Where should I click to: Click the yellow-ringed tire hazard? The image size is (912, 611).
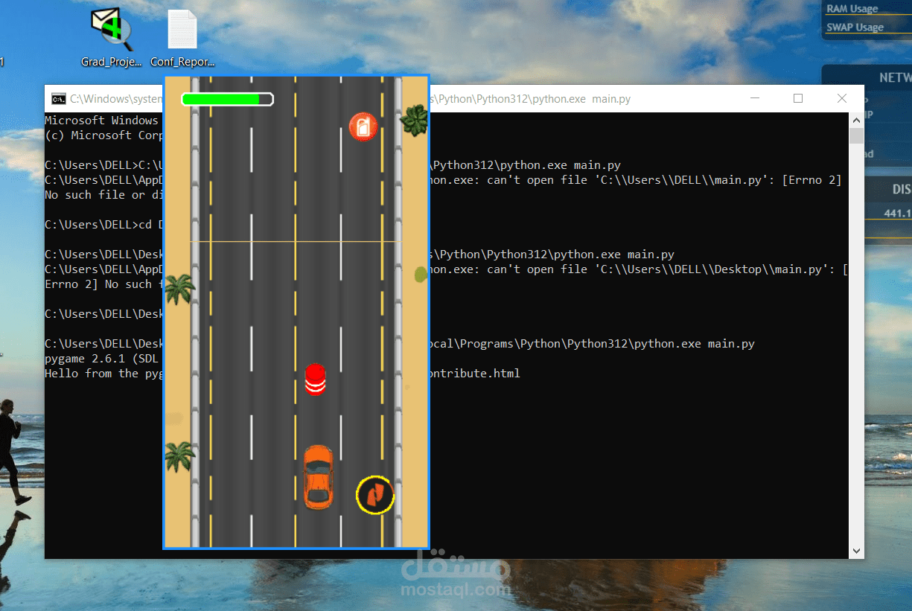point(375,494)
